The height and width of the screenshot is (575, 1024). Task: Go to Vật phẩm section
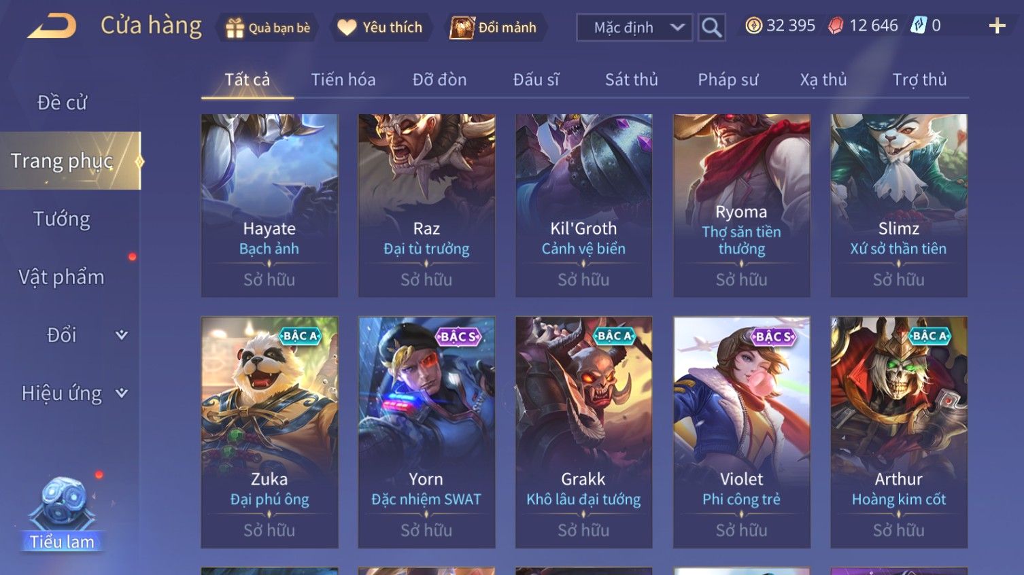click(x=62, y=277)
